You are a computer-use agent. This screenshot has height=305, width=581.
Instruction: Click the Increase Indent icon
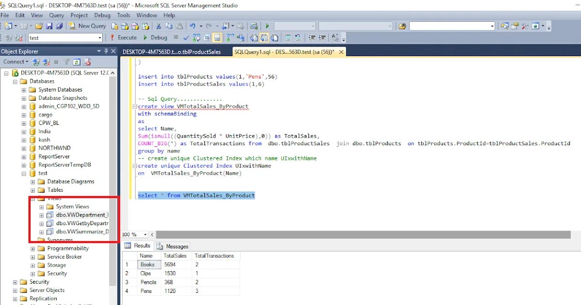321,37
